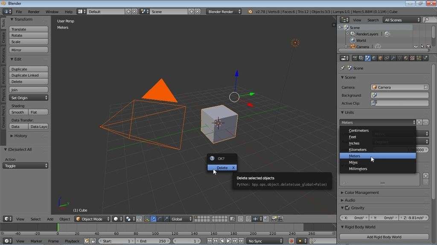Click the timeline record keyframe button
The image size is (437, 245).
click(x=291, y=241)
